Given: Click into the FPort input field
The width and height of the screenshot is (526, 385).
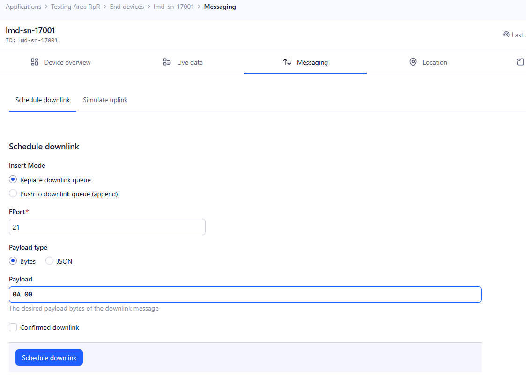Looking at the screenshot, I should [107, 227].
